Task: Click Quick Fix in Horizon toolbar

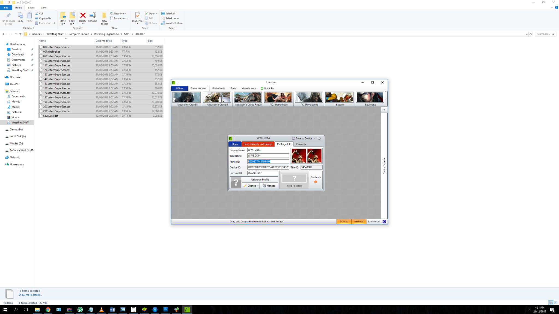Action: [x=267, y=89]
